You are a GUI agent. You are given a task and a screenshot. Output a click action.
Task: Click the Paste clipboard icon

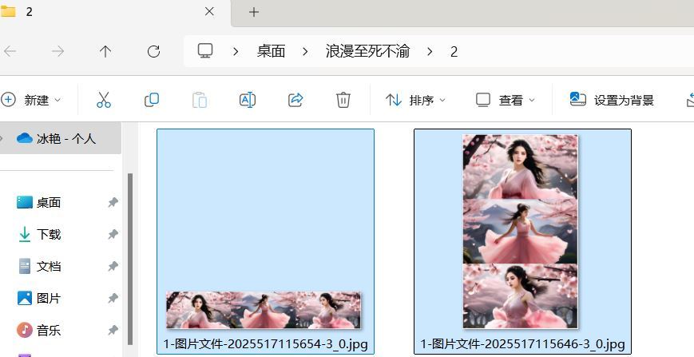200,100
